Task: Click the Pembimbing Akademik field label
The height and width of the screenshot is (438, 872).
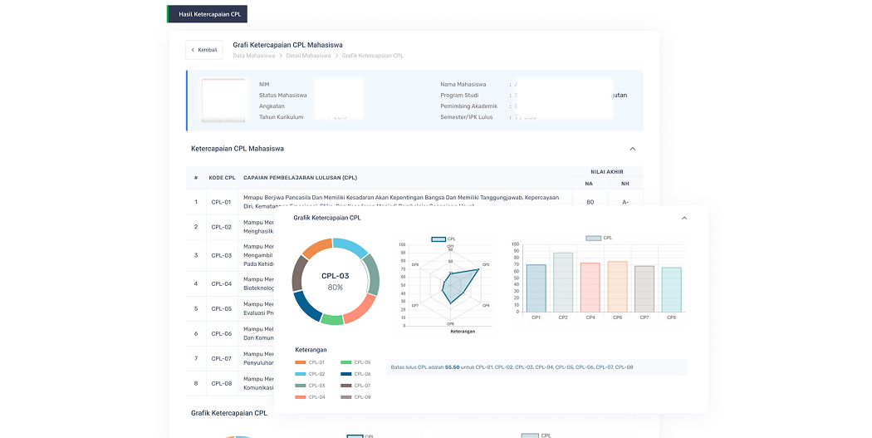Action: coord(469,106)
